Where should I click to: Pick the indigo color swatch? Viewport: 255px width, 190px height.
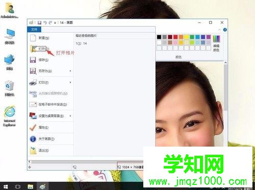203,37
